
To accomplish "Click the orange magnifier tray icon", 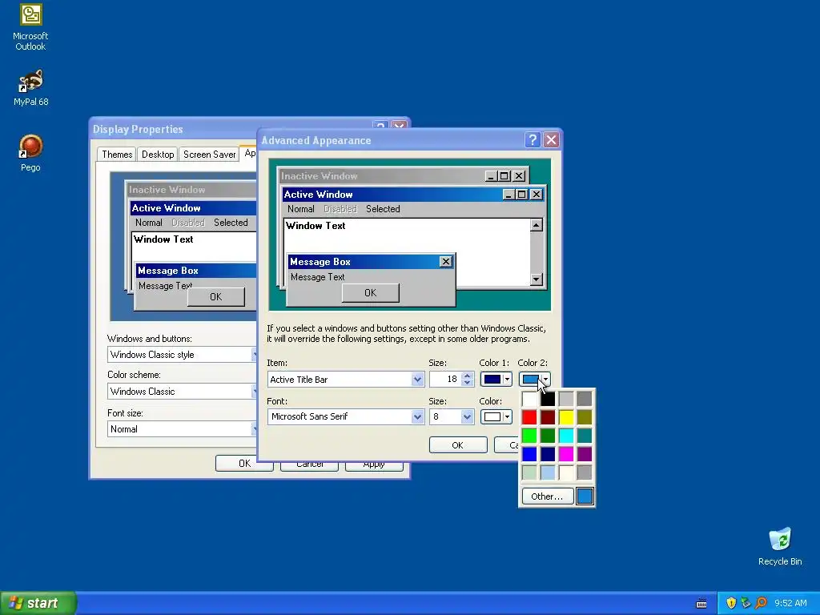I will tap(761, 603).
